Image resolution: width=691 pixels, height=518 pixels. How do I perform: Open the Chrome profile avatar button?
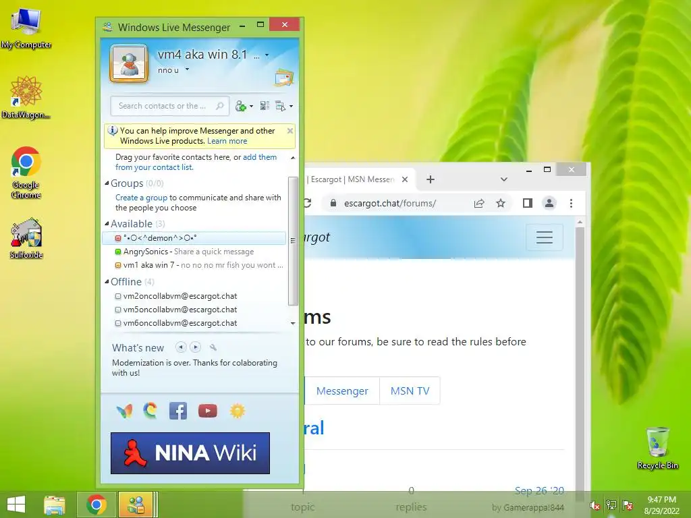[549, 203]
